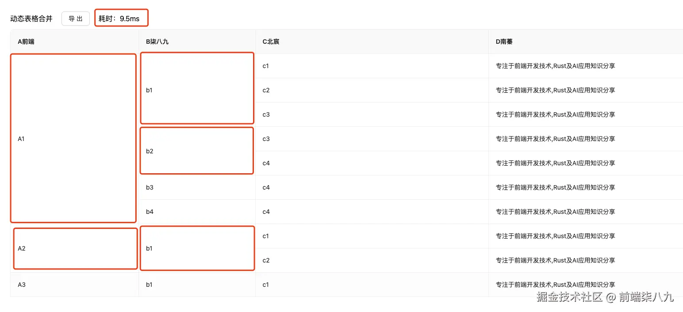Click the 耗时 9.5ms timing label
683x312 pixels.
119,19
